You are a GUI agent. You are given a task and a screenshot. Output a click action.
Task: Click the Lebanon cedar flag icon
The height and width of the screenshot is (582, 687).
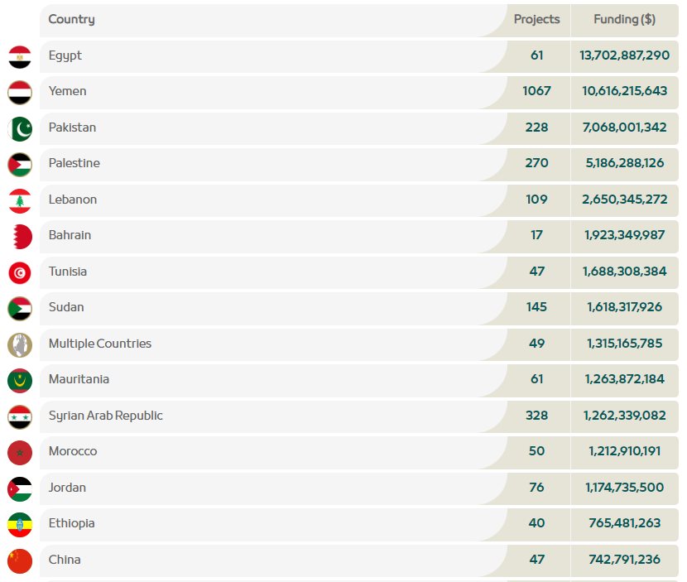20,201
